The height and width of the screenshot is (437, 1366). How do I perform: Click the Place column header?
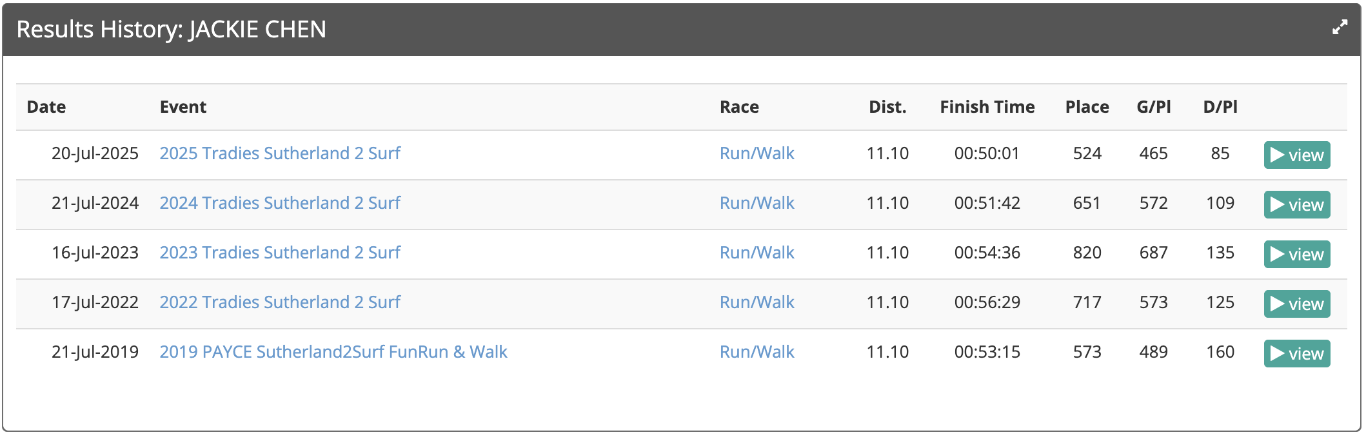point(1087,107)
